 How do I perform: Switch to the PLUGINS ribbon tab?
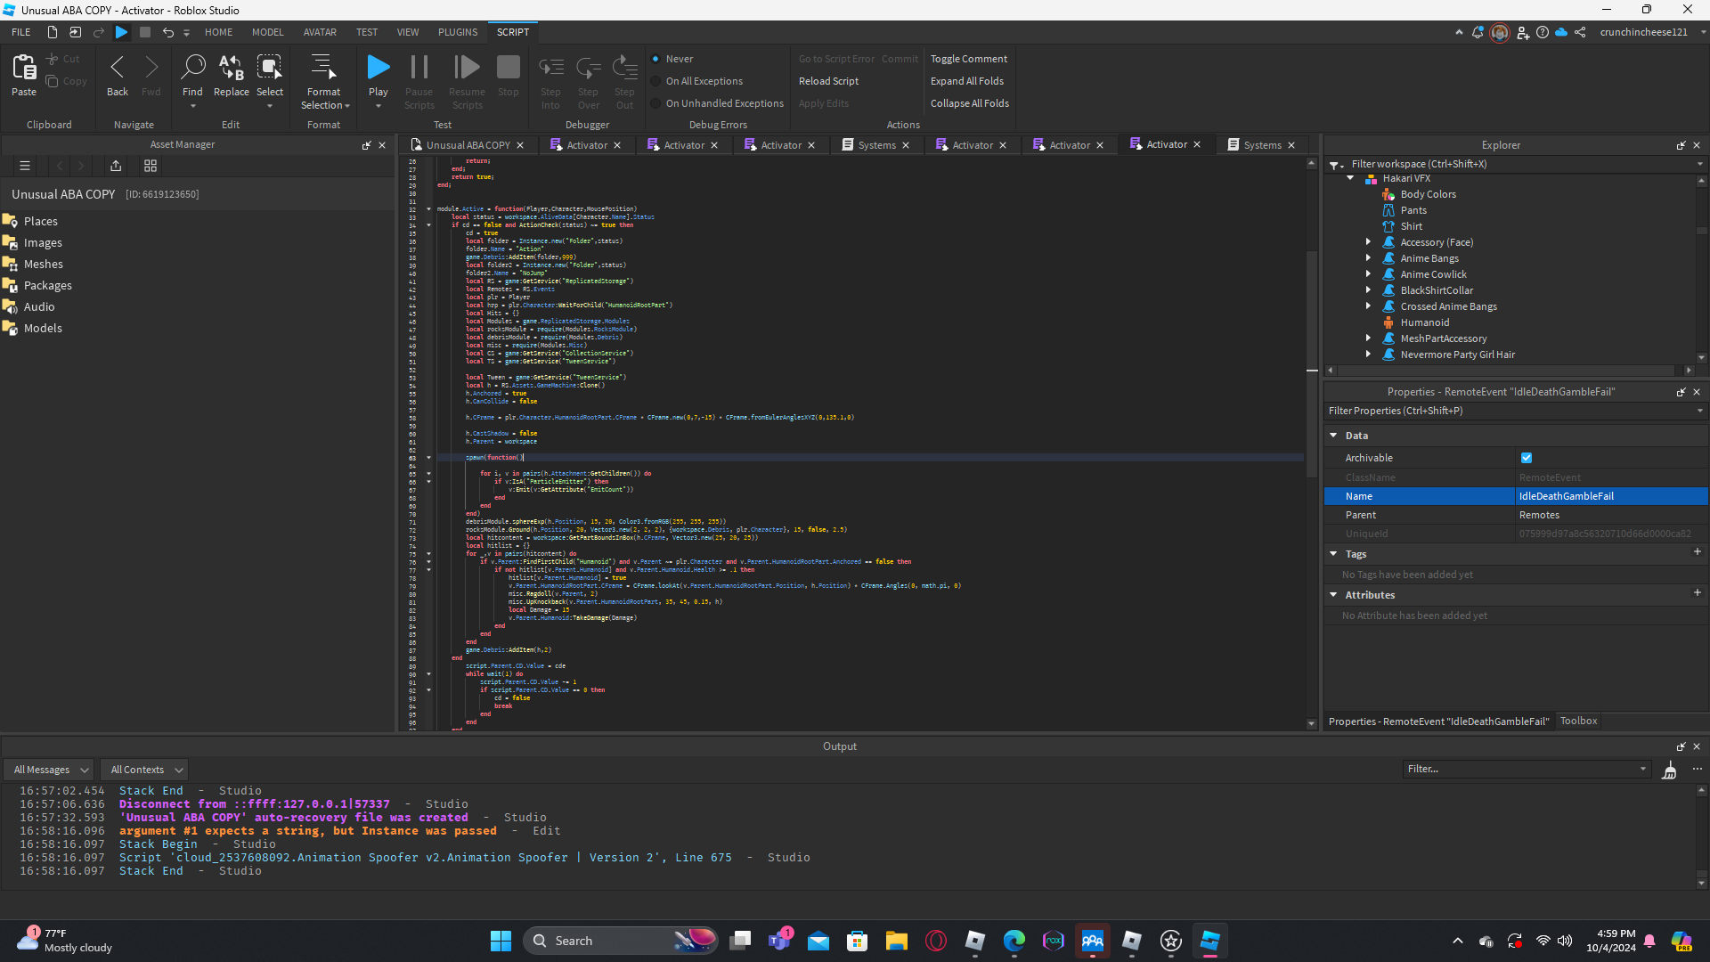pos(458,32)
